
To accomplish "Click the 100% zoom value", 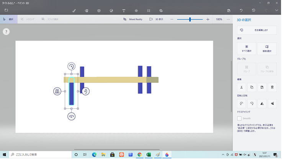I will [219, 19].
